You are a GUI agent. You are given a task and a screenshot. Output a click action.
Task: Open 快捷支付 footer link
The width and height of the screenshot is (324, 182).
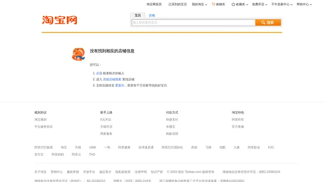pos(172,119)
